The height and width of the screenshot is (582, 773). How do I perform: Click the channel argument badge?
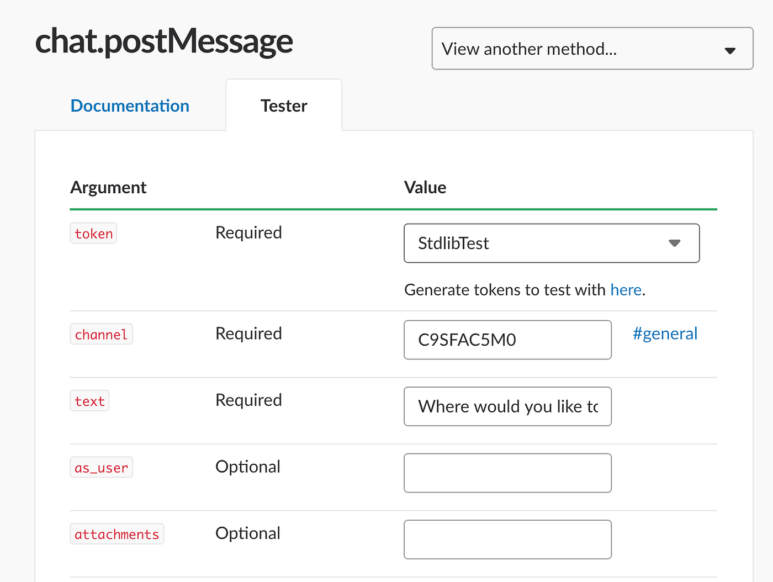click(101, 334)
